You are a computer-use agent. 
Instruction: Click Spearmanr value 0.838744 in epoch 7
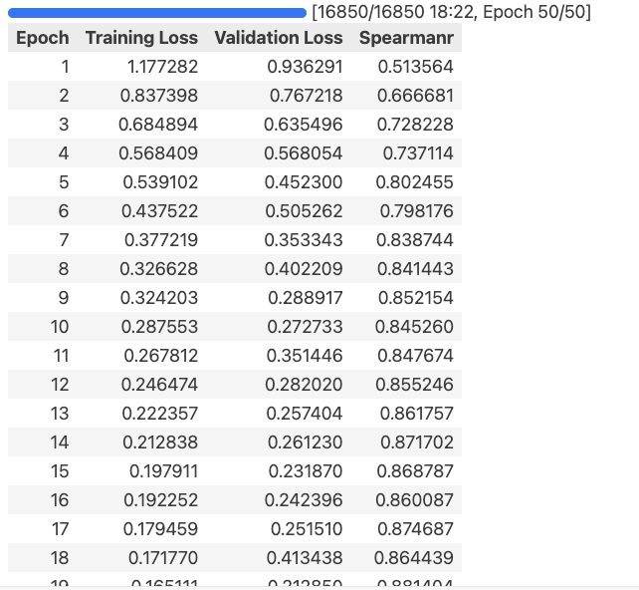coord(415,240)
